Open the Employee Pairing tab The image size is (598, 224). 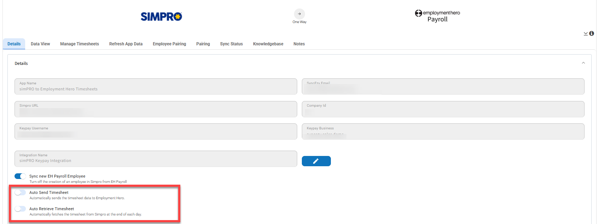(x=169, y=44)
